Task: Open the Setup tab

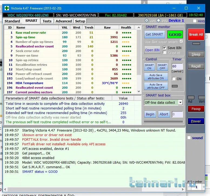Action: pyautogui.click(x=80, y=21)
